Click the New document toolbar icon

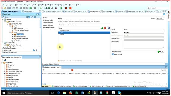[x=2, y=8]
